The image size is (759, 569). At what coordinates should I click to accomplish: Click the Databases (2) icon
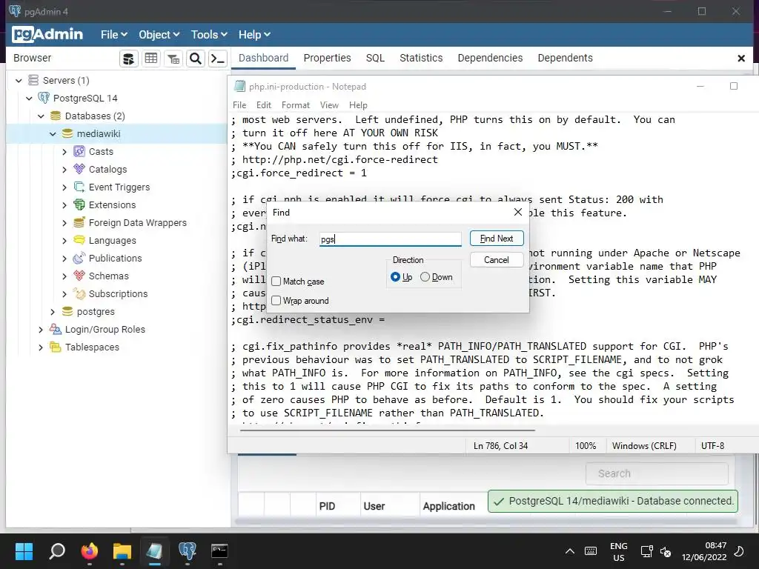click(x=56, y=116)
